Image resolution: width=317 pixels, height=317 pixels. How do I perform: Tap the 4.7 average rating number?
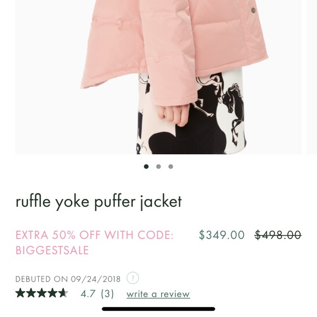pyautogui.click(x=88, y=293)
